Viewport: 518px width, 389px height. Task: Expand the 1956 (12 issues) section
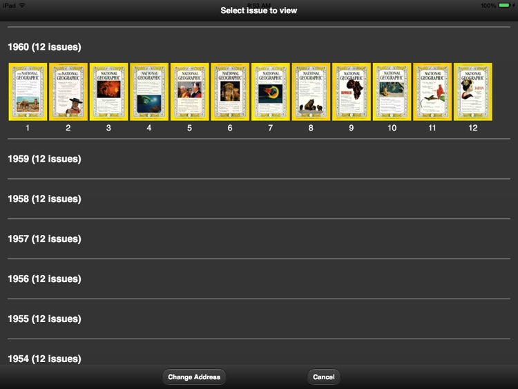(45, 279)
